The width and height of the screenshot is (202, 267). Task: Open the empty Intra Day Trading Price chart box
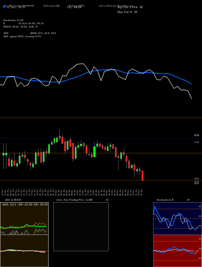tap(81, 227)
